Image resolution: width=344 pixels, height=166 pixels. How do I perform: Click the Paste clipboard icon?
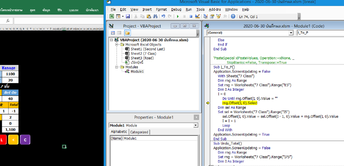coord(149,16)
